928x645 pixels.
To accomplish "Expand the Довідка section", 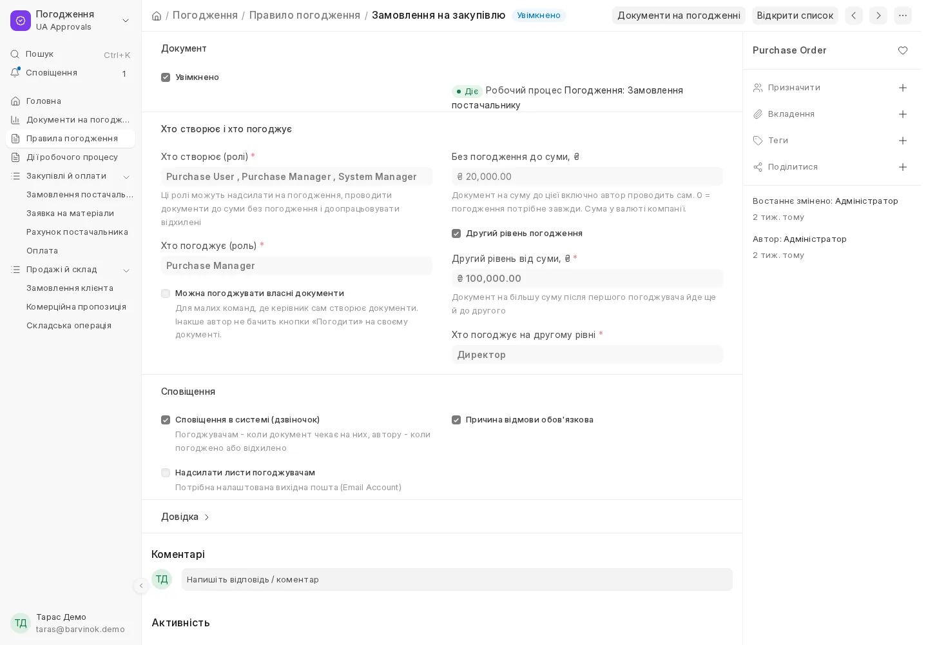I will pos(186,517).
